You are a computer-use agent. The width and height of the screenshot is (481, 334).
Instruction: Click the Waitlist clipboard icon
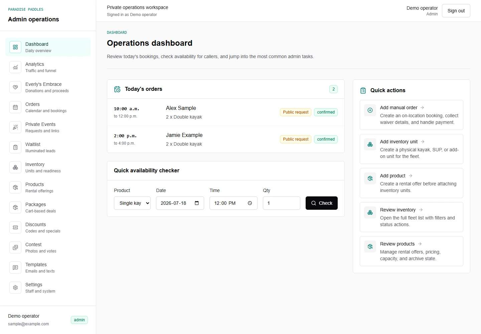point(15,147)
